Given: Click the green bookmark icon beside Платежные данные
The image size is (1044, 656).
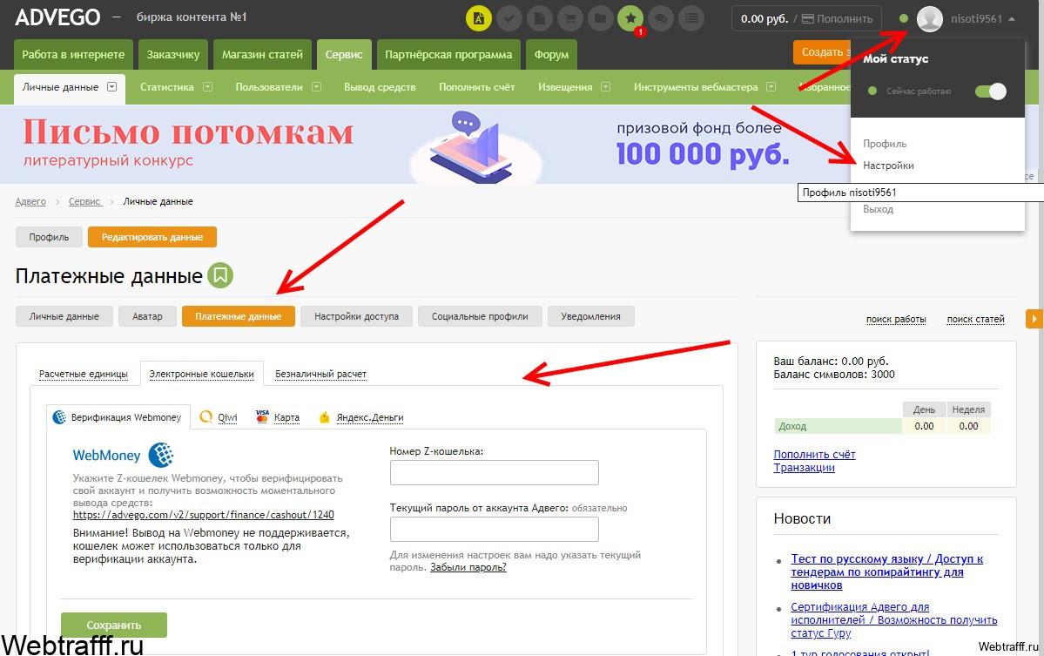Looking at the screenshot, I should [220, 275].
